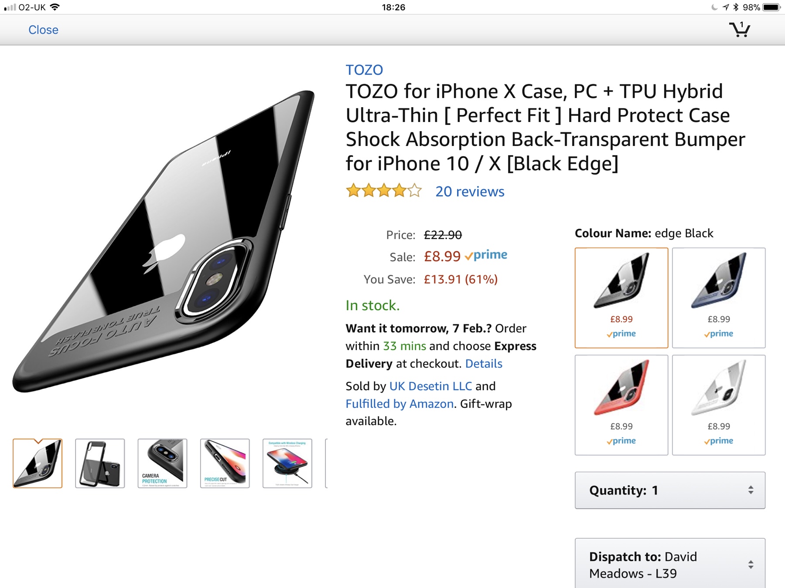Show the Precise Cut thumbnail image
The image size is (785, 588).
click(225, 463)
